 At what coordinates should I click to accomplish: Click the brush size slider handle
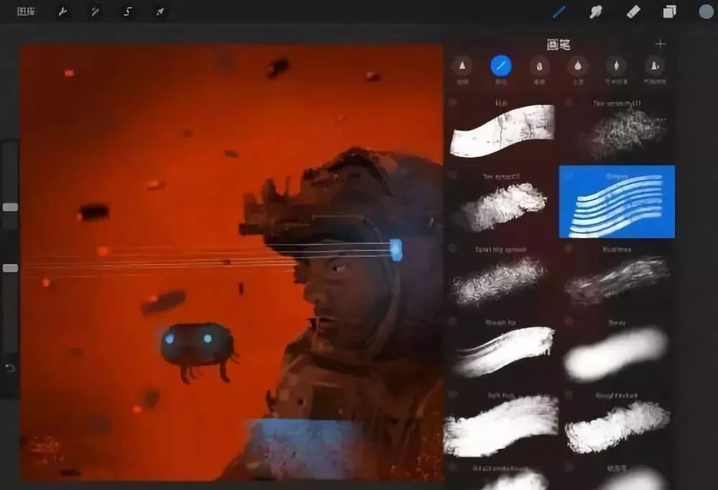point(10,207)
